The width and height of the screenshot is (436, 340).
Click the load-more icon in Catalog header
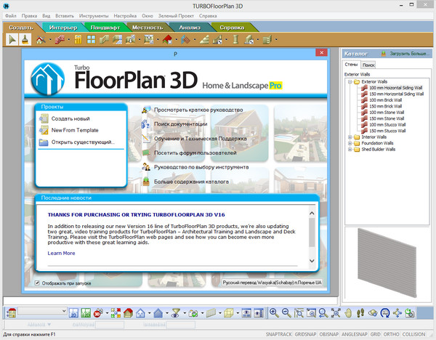click(x=384, y=54)
